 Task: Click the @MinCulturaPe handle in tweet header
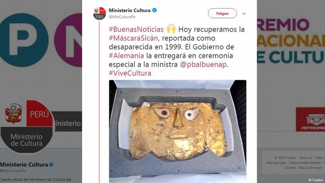122,17
